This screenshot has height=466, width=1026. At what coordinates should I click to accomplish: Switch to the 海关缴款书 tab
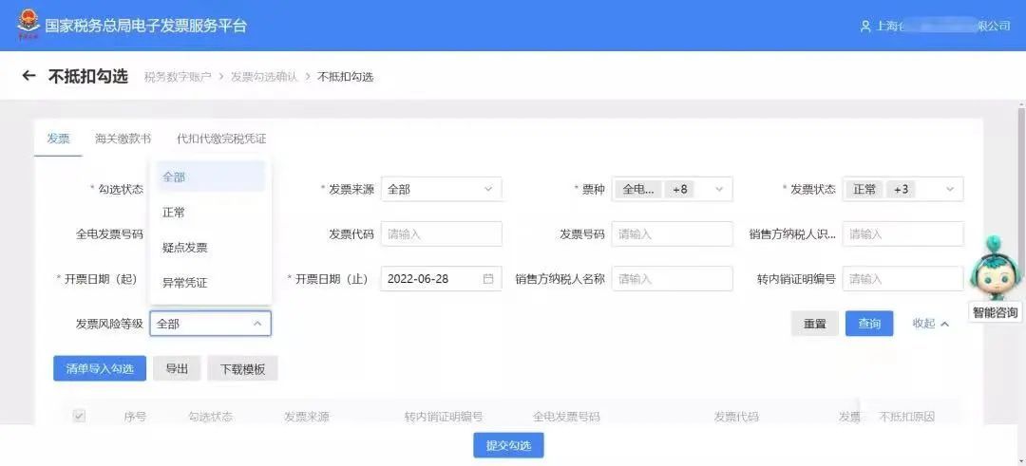click(x=123, y=139)
